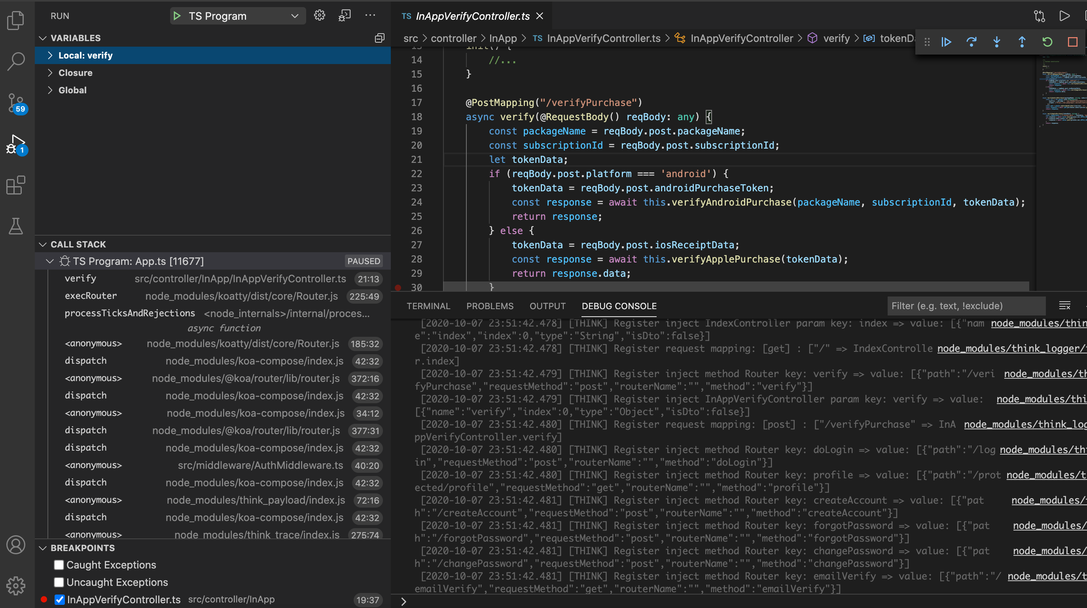This screenshot has width=1087, height=608.
Task: Click the debug Continue button
Action: pyautogui.click(x=946, y=42)
